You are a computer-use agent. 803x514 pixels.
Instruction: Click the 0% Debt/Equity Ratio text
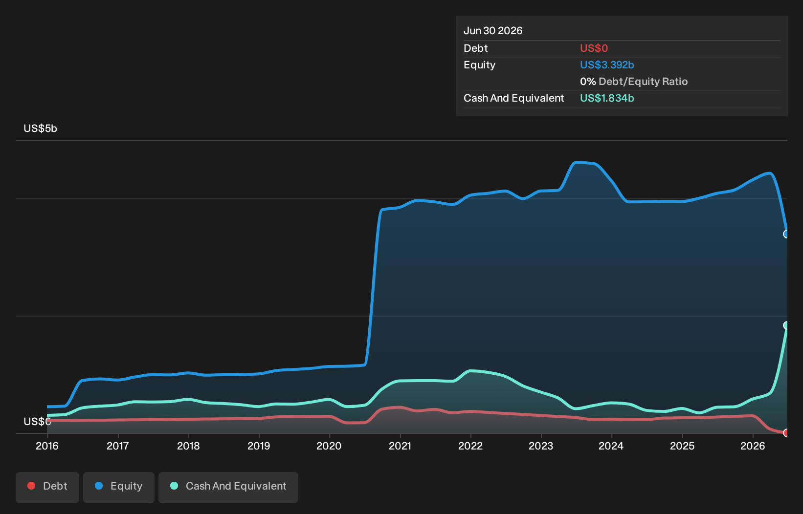634,82
